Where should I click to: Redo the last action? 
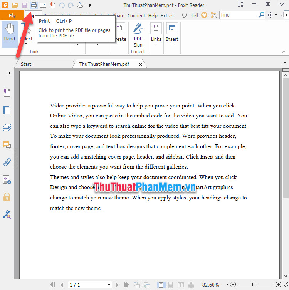click(71, 5)
